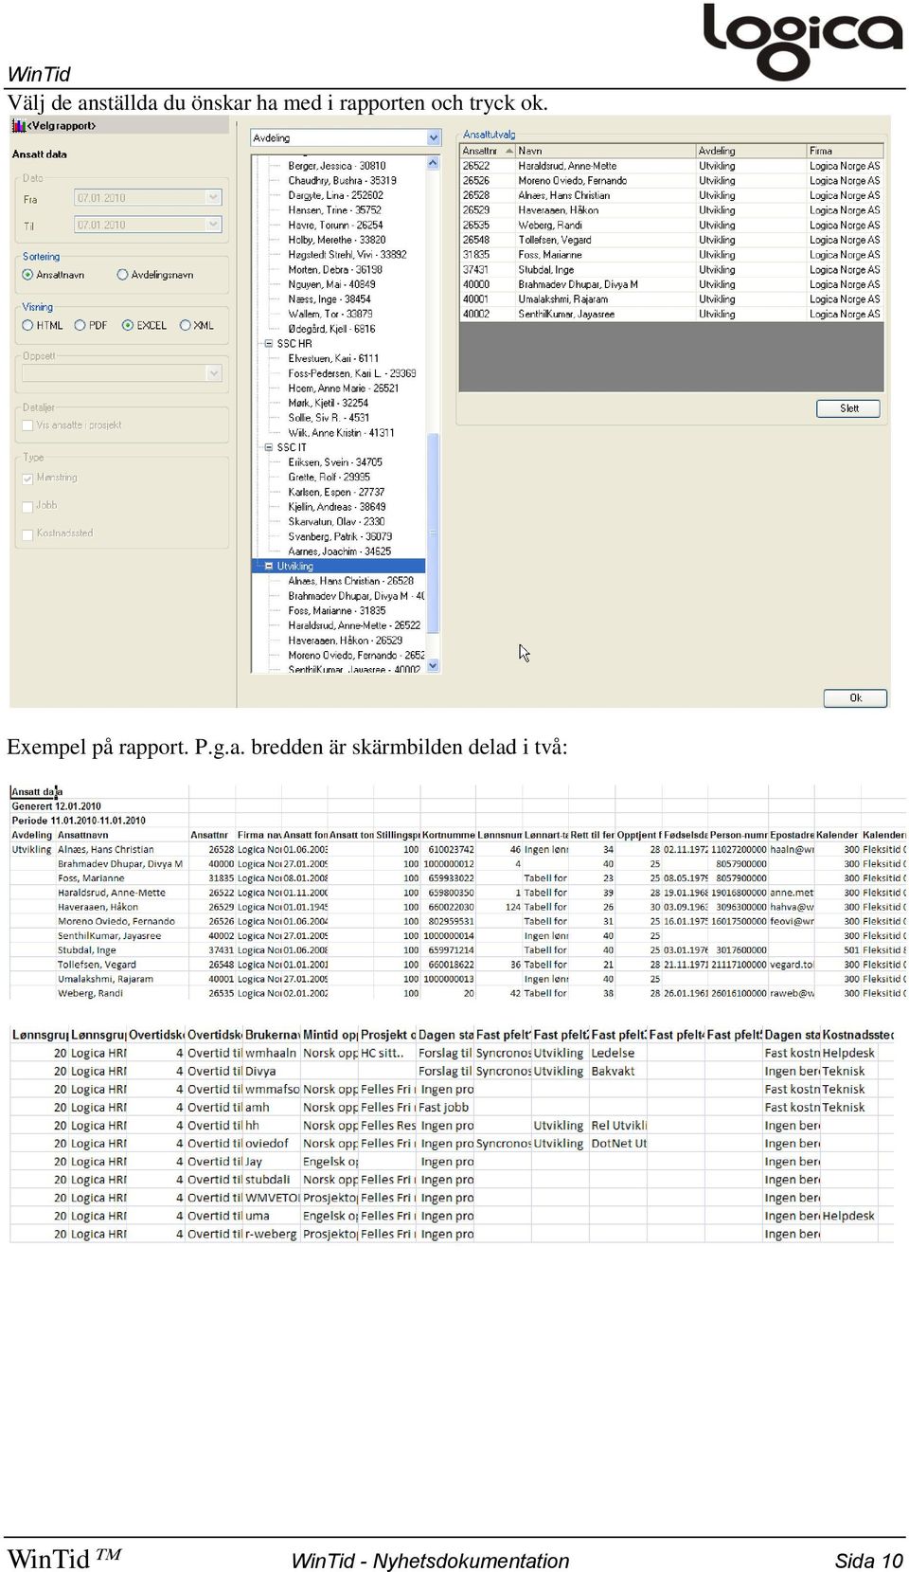909x1572 pixels.
Task: Select Haveraaen, Håkon - 26529 in tree
Action: (x=346, y=641)
